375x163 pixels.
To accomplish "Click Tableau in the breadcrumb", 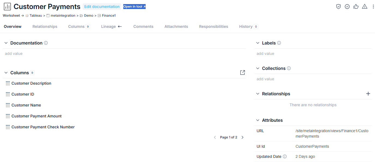I will point(36,16).
